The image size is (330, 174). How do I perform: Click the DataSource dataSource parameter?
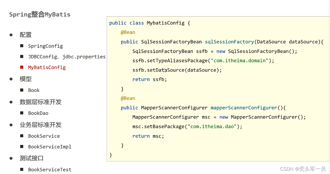point(288,42)
